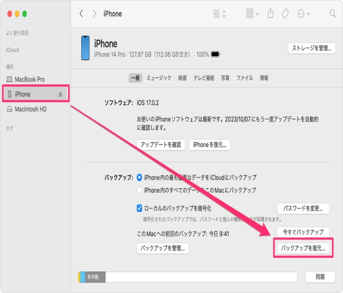Click the blue iPhone device image
This screenshot has height=293, width=343.
(85, 48)
